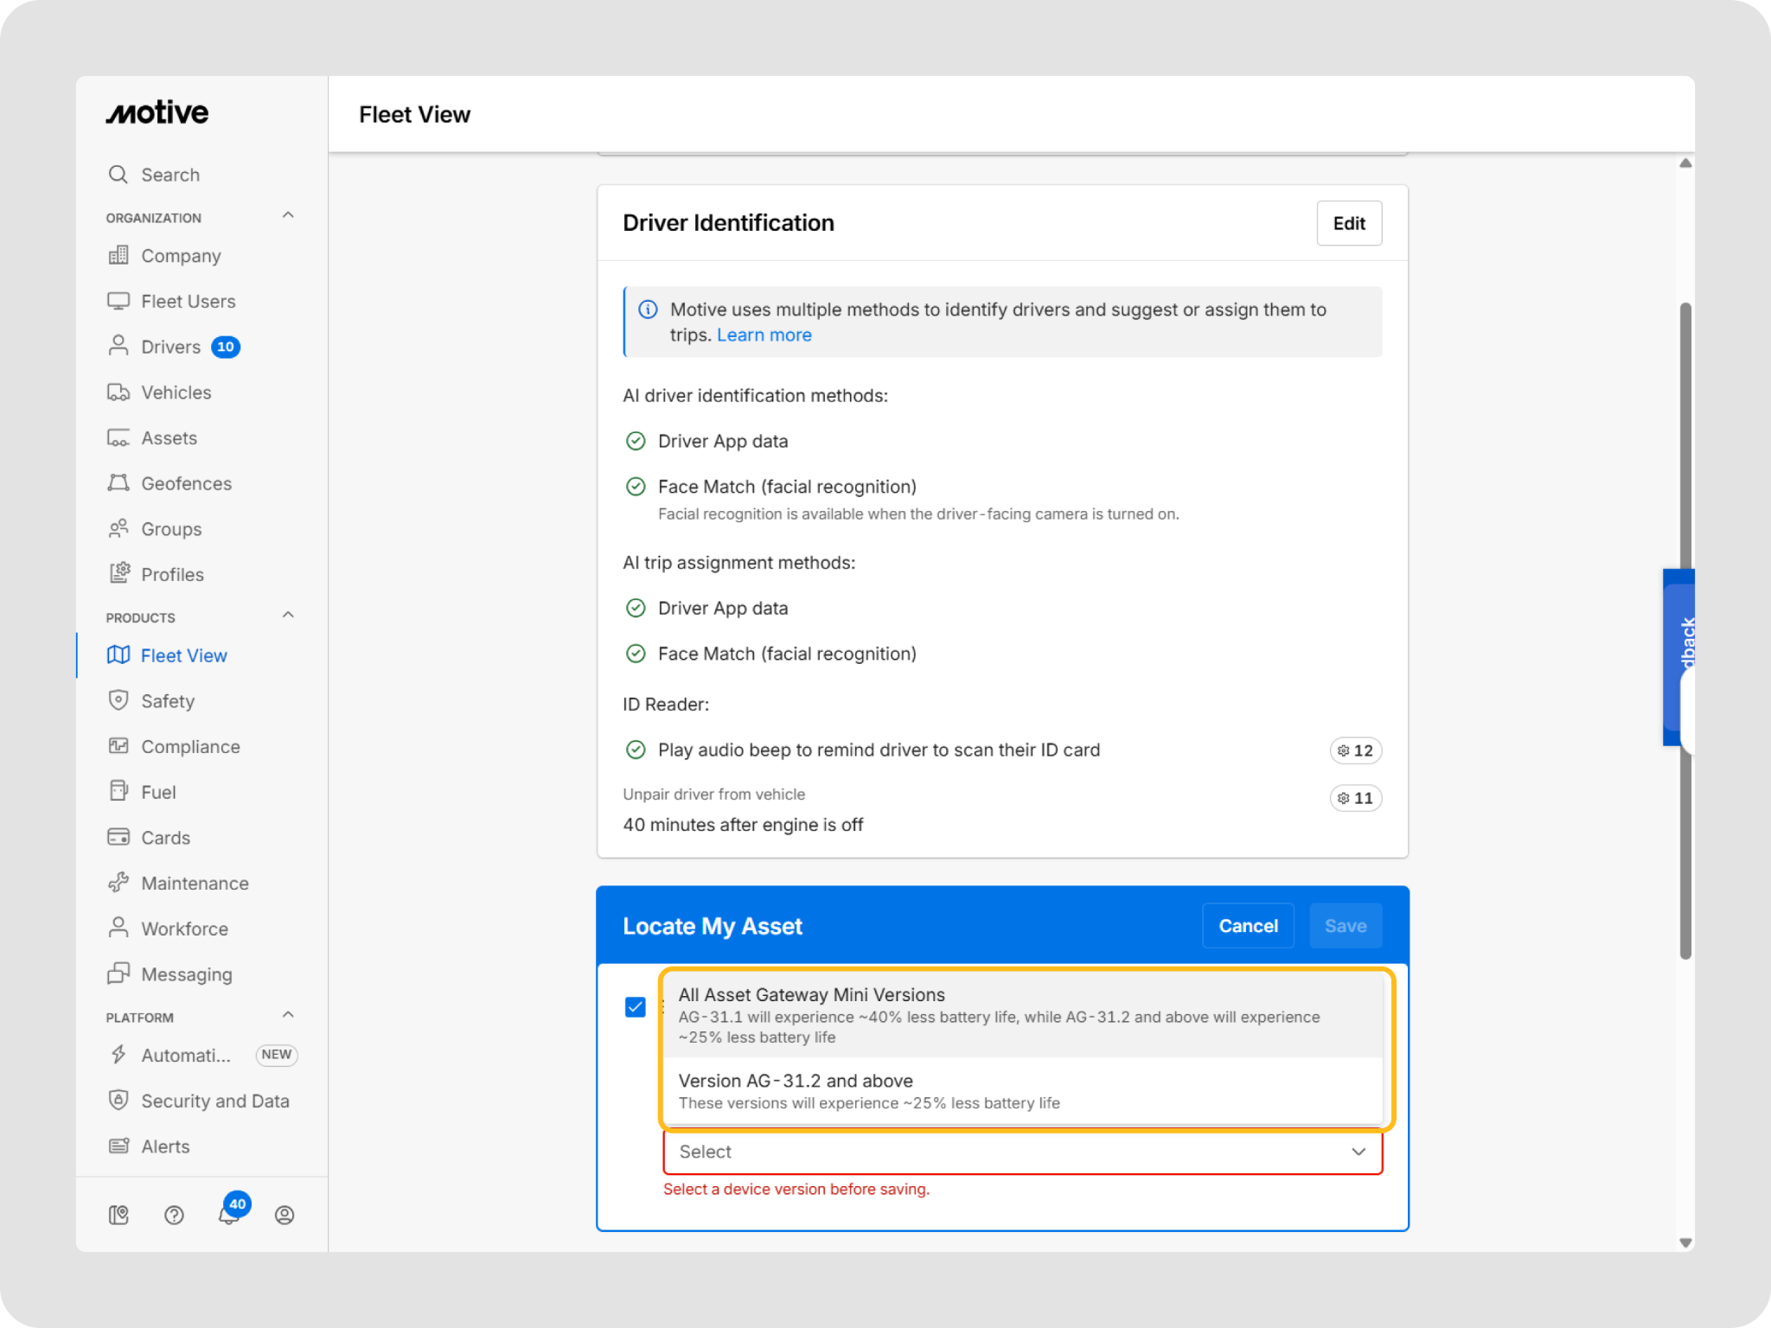Click the Compliance chart icon
Screen dimensions: 1771x1328
[x=118, y=746]
